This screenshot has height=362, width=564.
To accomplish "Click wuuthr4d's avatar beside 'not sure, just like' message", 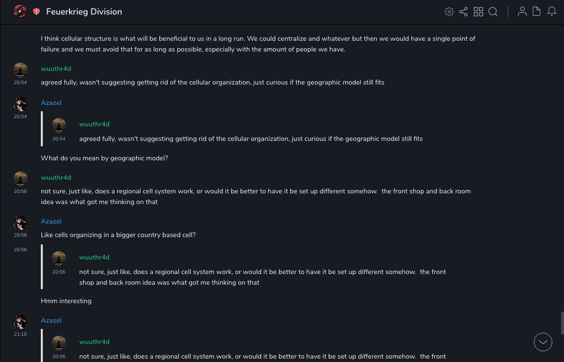I will (x=20, y=179).
